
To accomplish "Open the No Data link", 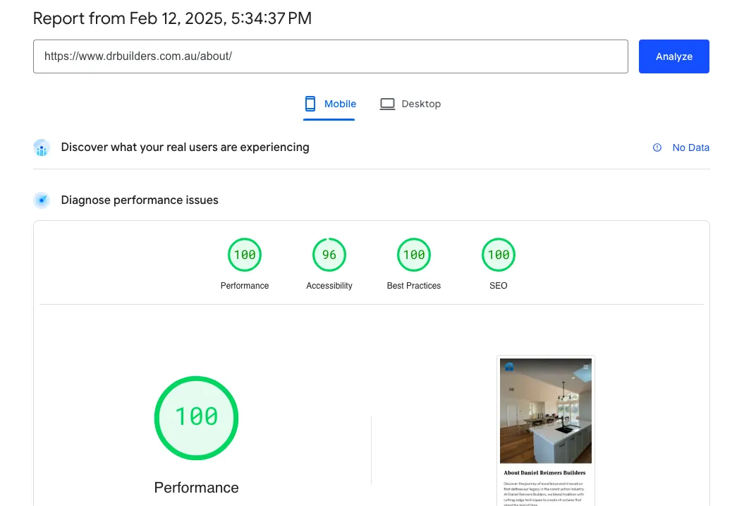I will click(x=690, y=147).
